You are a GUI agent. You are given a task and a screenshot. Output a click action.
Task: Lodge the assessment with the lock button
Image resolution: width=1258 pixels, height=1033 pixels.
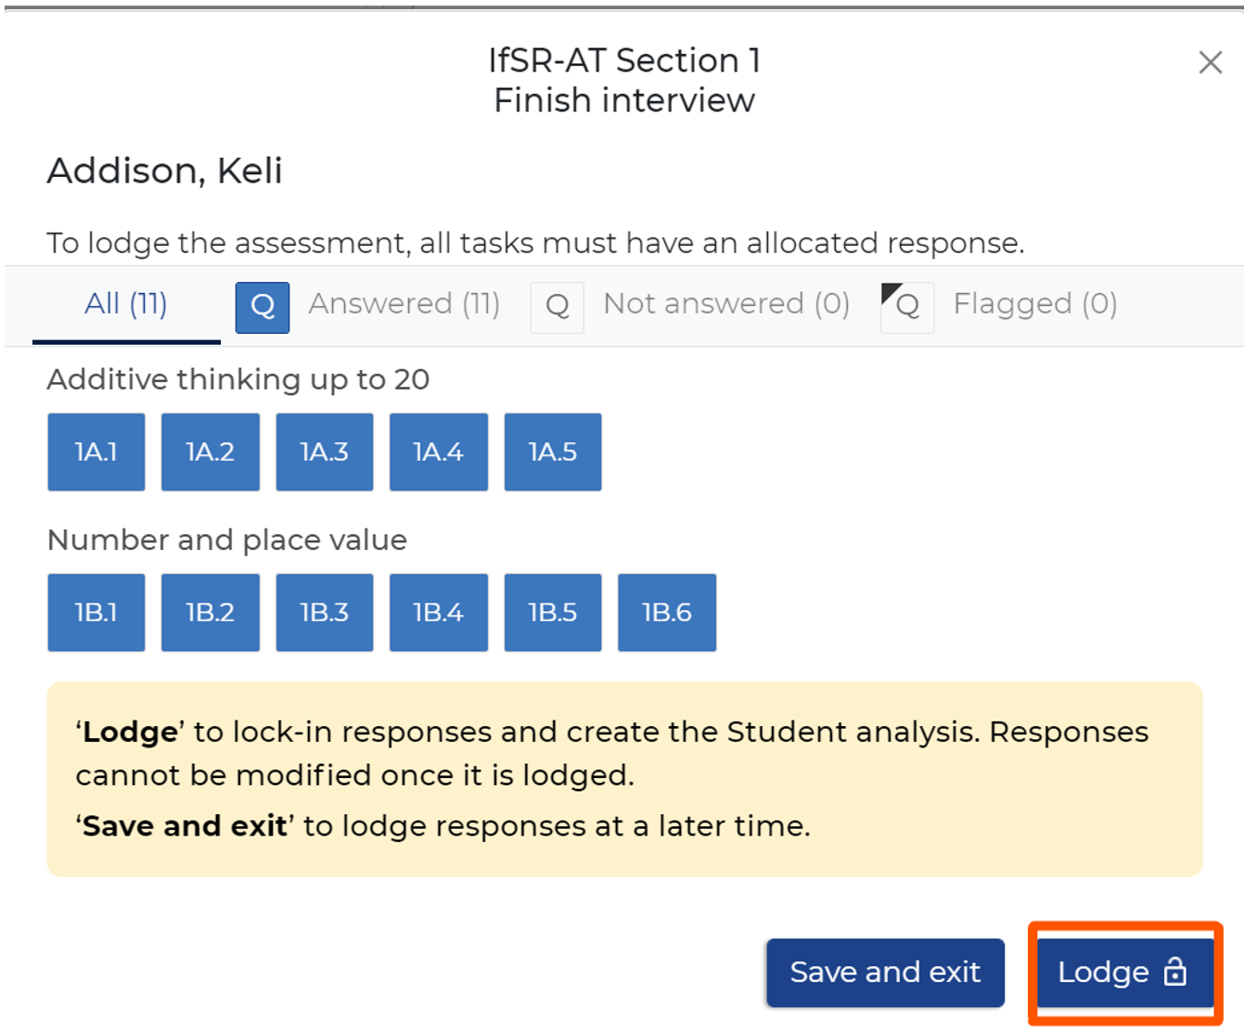pos(1124,972)
